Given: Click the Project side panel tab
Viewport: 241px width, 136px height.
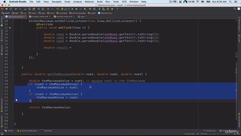Looking at the screenshot, I should [x=2, y=21].
